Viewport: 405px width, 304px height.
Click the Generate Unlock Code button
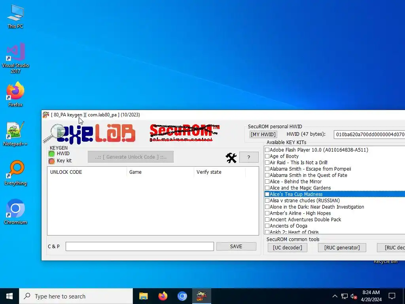tap(131, 157)
